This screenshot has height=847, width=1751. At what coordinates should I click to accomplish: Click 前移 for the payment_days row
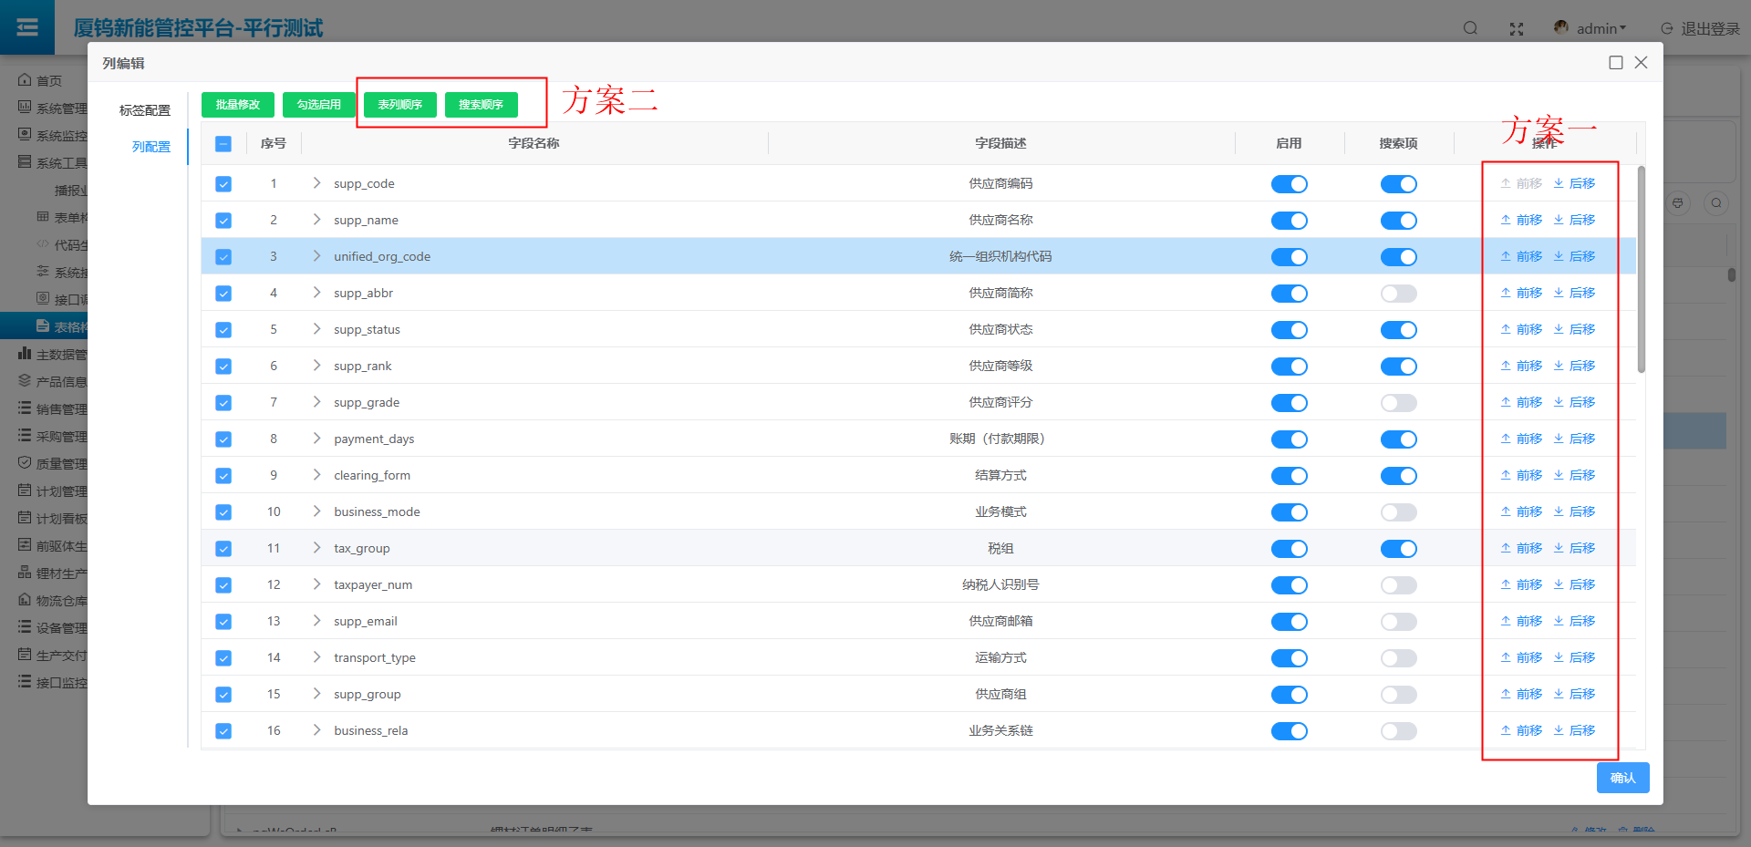point(1521,439)
